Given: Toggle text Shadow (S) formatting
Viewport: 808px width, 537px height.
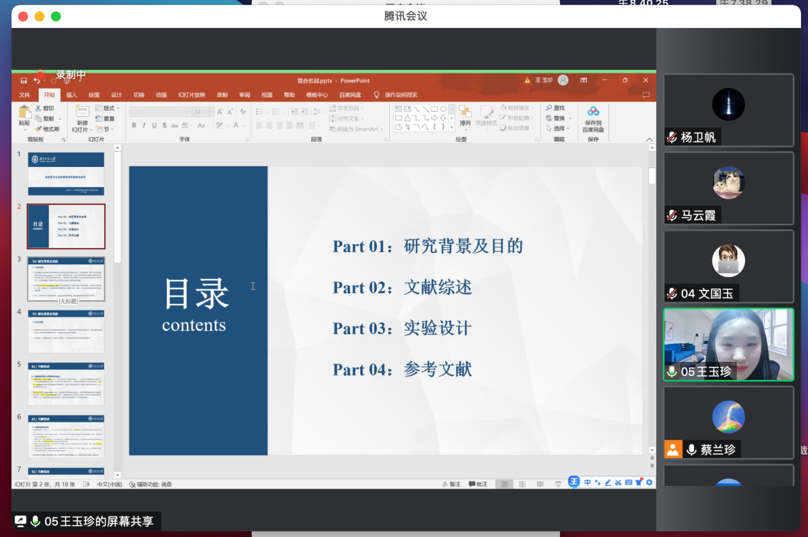Looking at the screenshot, I should click(164, 125).
